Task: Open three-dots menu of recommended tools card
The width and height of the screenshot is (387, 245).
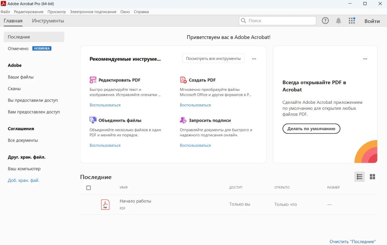Action: tap(254, 59)
